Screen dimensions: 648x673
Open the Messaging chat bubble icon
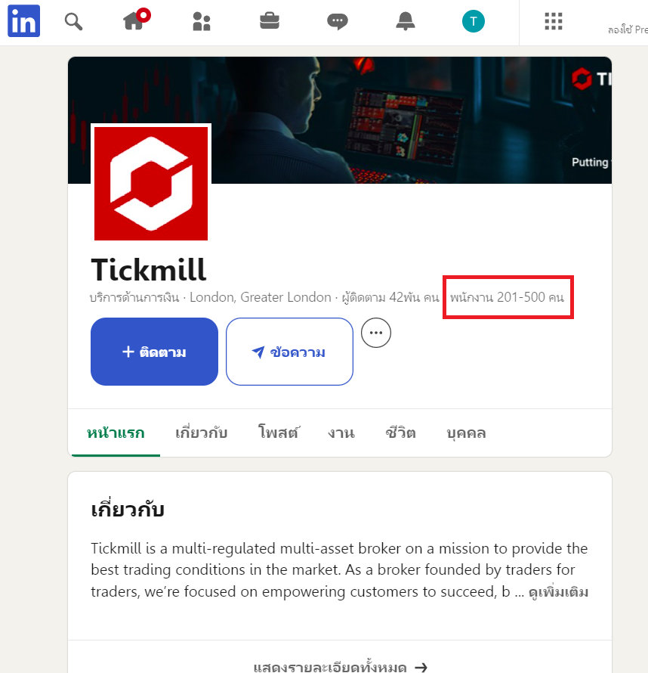pos(338,21)
